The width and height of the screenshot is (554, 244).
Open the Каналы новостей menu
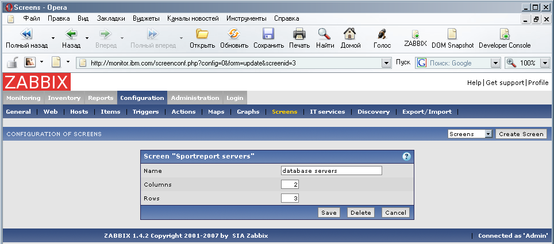[x=193, y=18]
